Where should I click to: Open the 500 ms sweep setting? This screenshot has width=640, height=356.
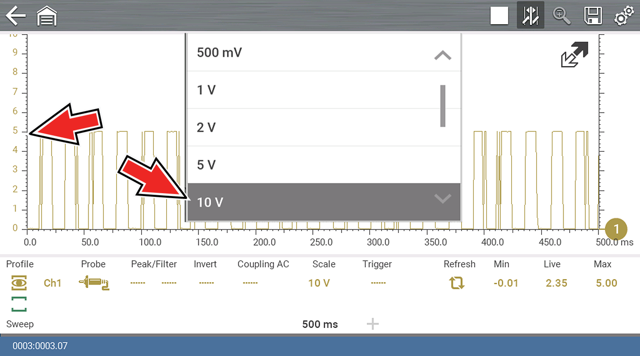point(320,324)
